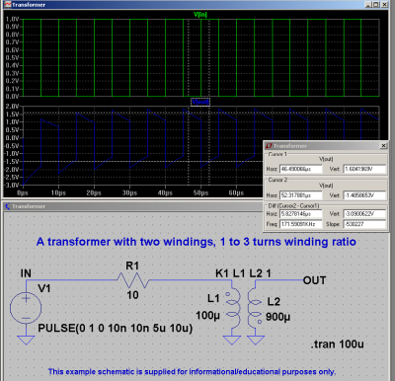Click the V(in) trace label
The height and width of the screenshot is (381, 395).
coord(200,15)
